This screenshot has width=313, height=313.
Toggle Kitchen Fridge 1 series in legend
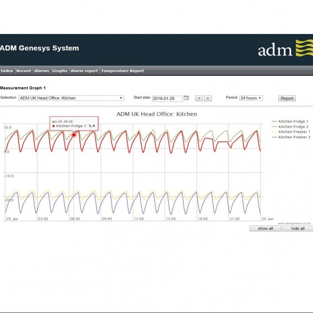tap(290, 121)
